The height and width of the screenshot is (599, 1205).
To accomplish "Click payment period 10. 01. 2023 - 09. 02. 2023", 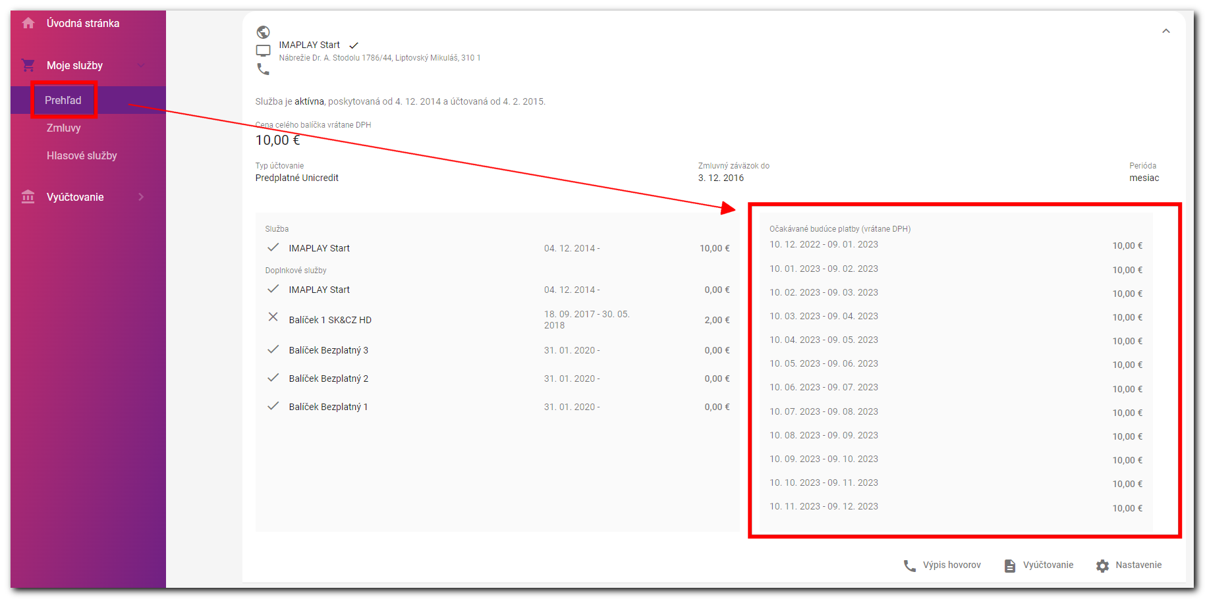I will coord(824,269).
